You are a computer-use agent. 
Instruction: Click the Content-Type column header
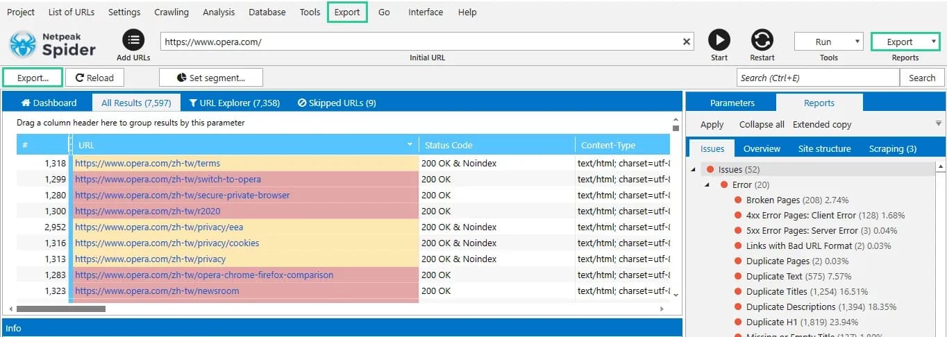(622, 145)
